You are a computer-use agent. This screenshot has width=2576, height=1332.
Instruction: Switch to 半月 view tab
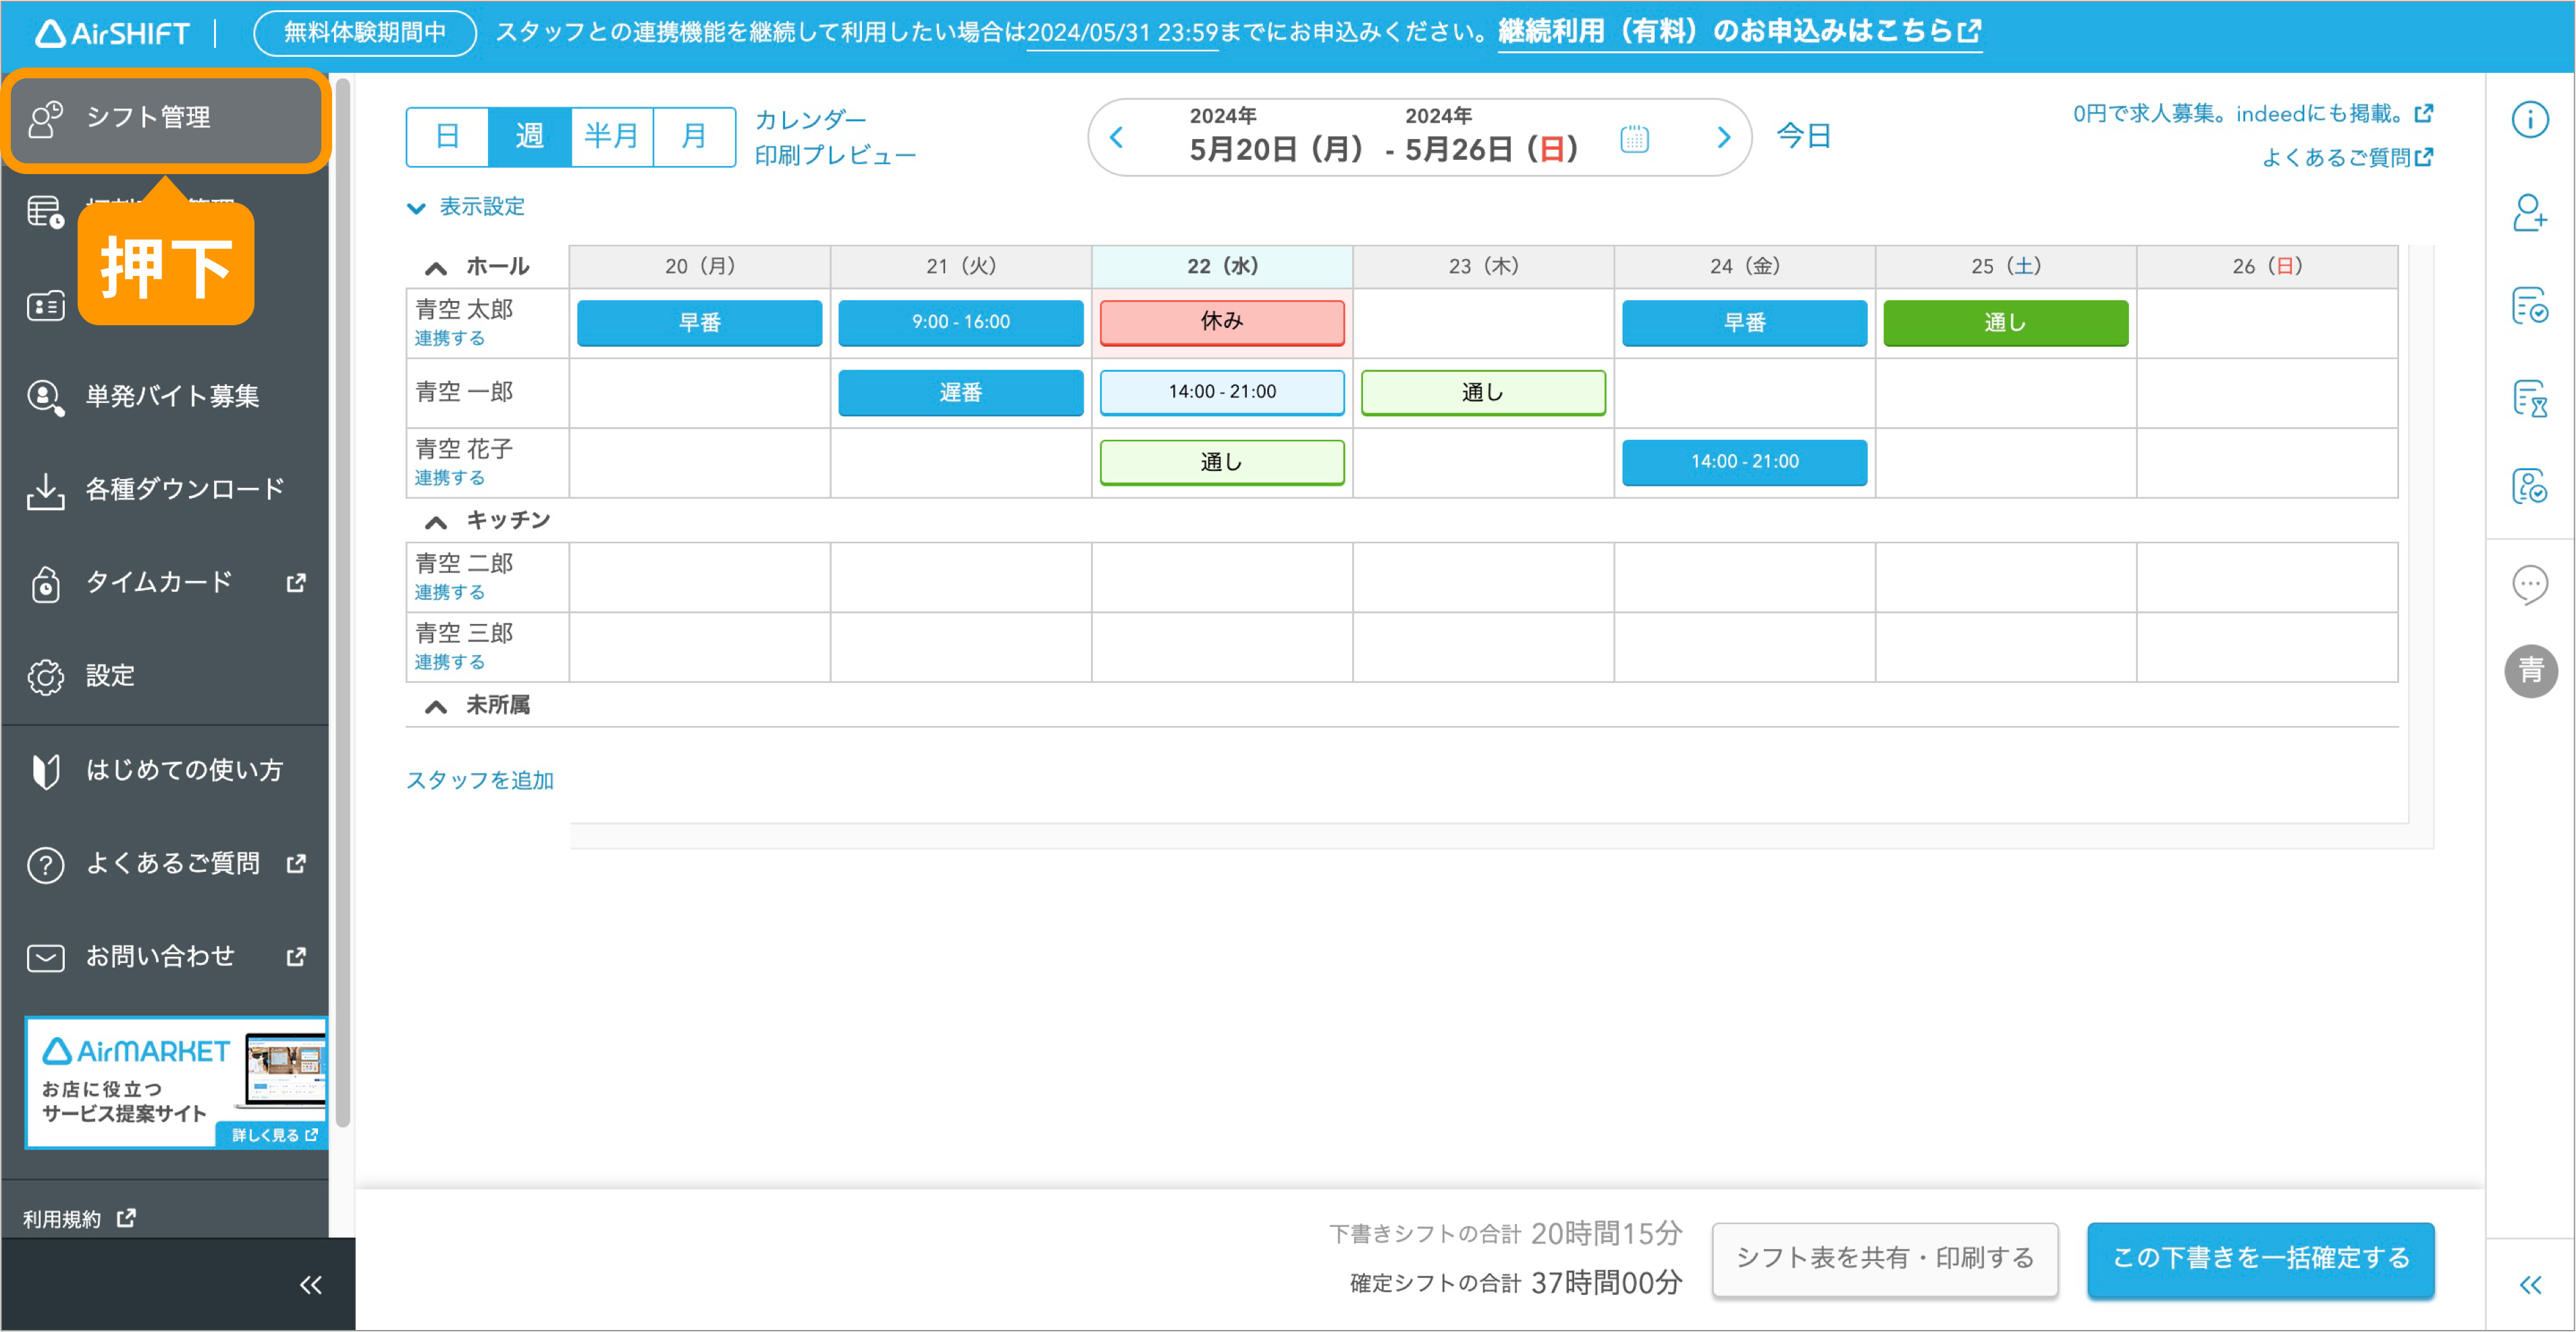611,137
